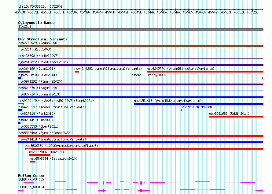The width and height of the screenshot is (272, 194).
Task: Click the small red nsv4244282 bar
Action: pyautogui.click(x=77, y=72)
